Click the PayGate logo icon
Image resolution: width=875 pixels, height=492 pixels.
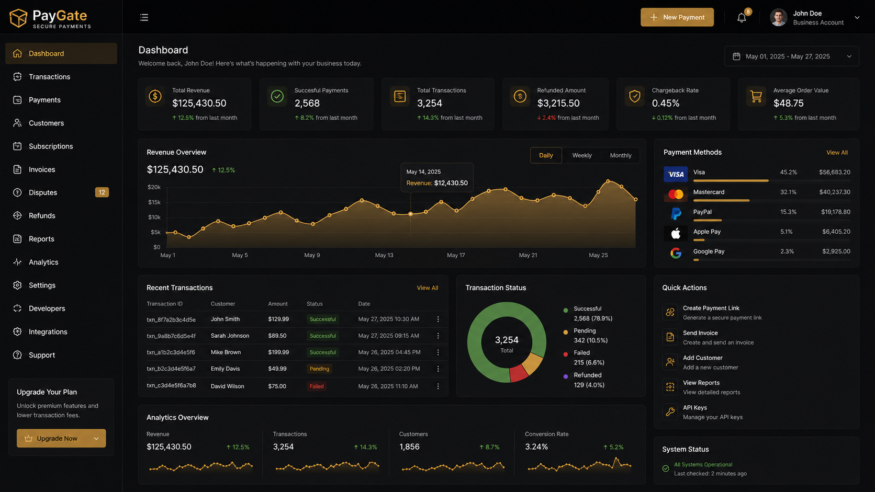[18, 18]
